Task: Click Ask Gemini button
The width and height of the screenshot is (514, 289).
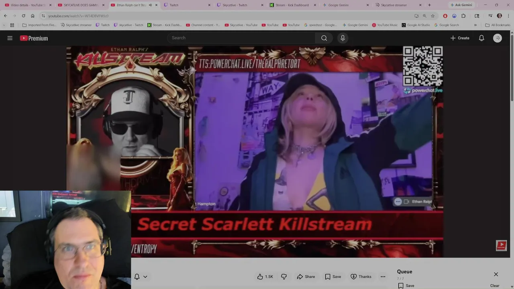Action: pyautogui.click(x=461, y=5)
